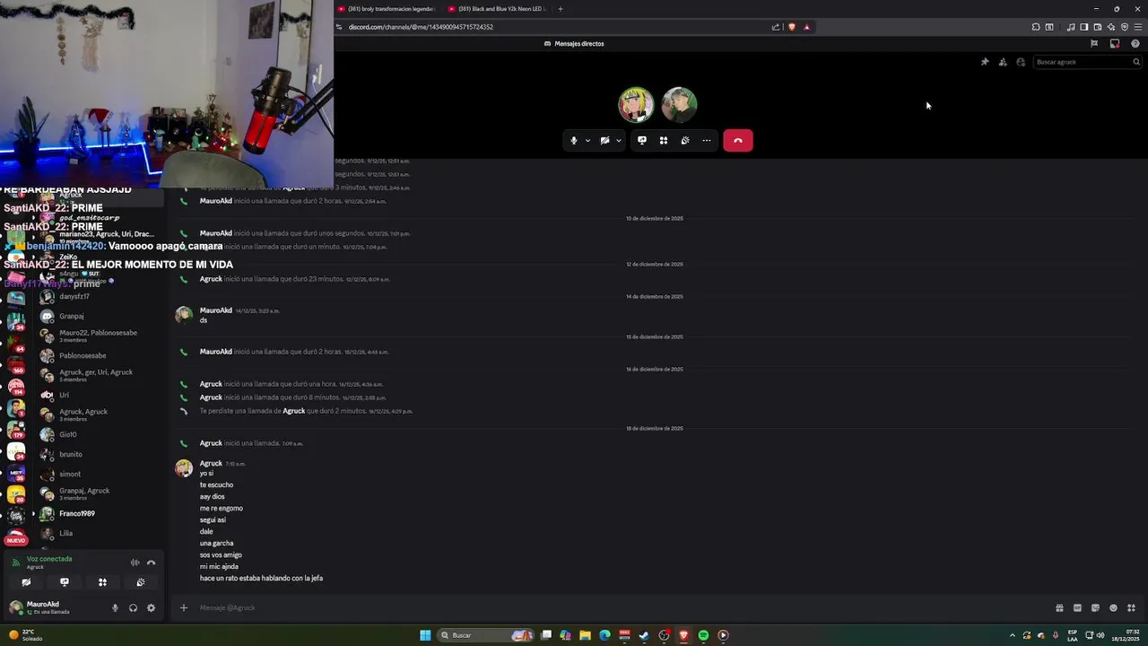Turn on camera from voice panel
Viewport: 1148px width, 646px height.
[x=26, y=582]
